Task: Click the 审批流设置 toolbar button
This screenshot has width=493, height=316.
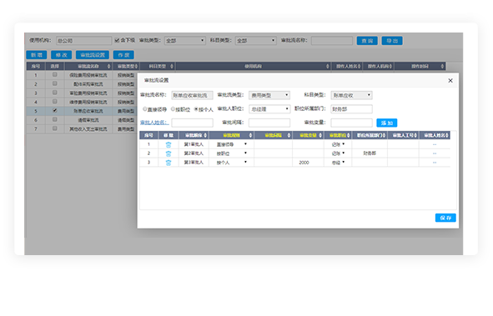Action: 93,55
